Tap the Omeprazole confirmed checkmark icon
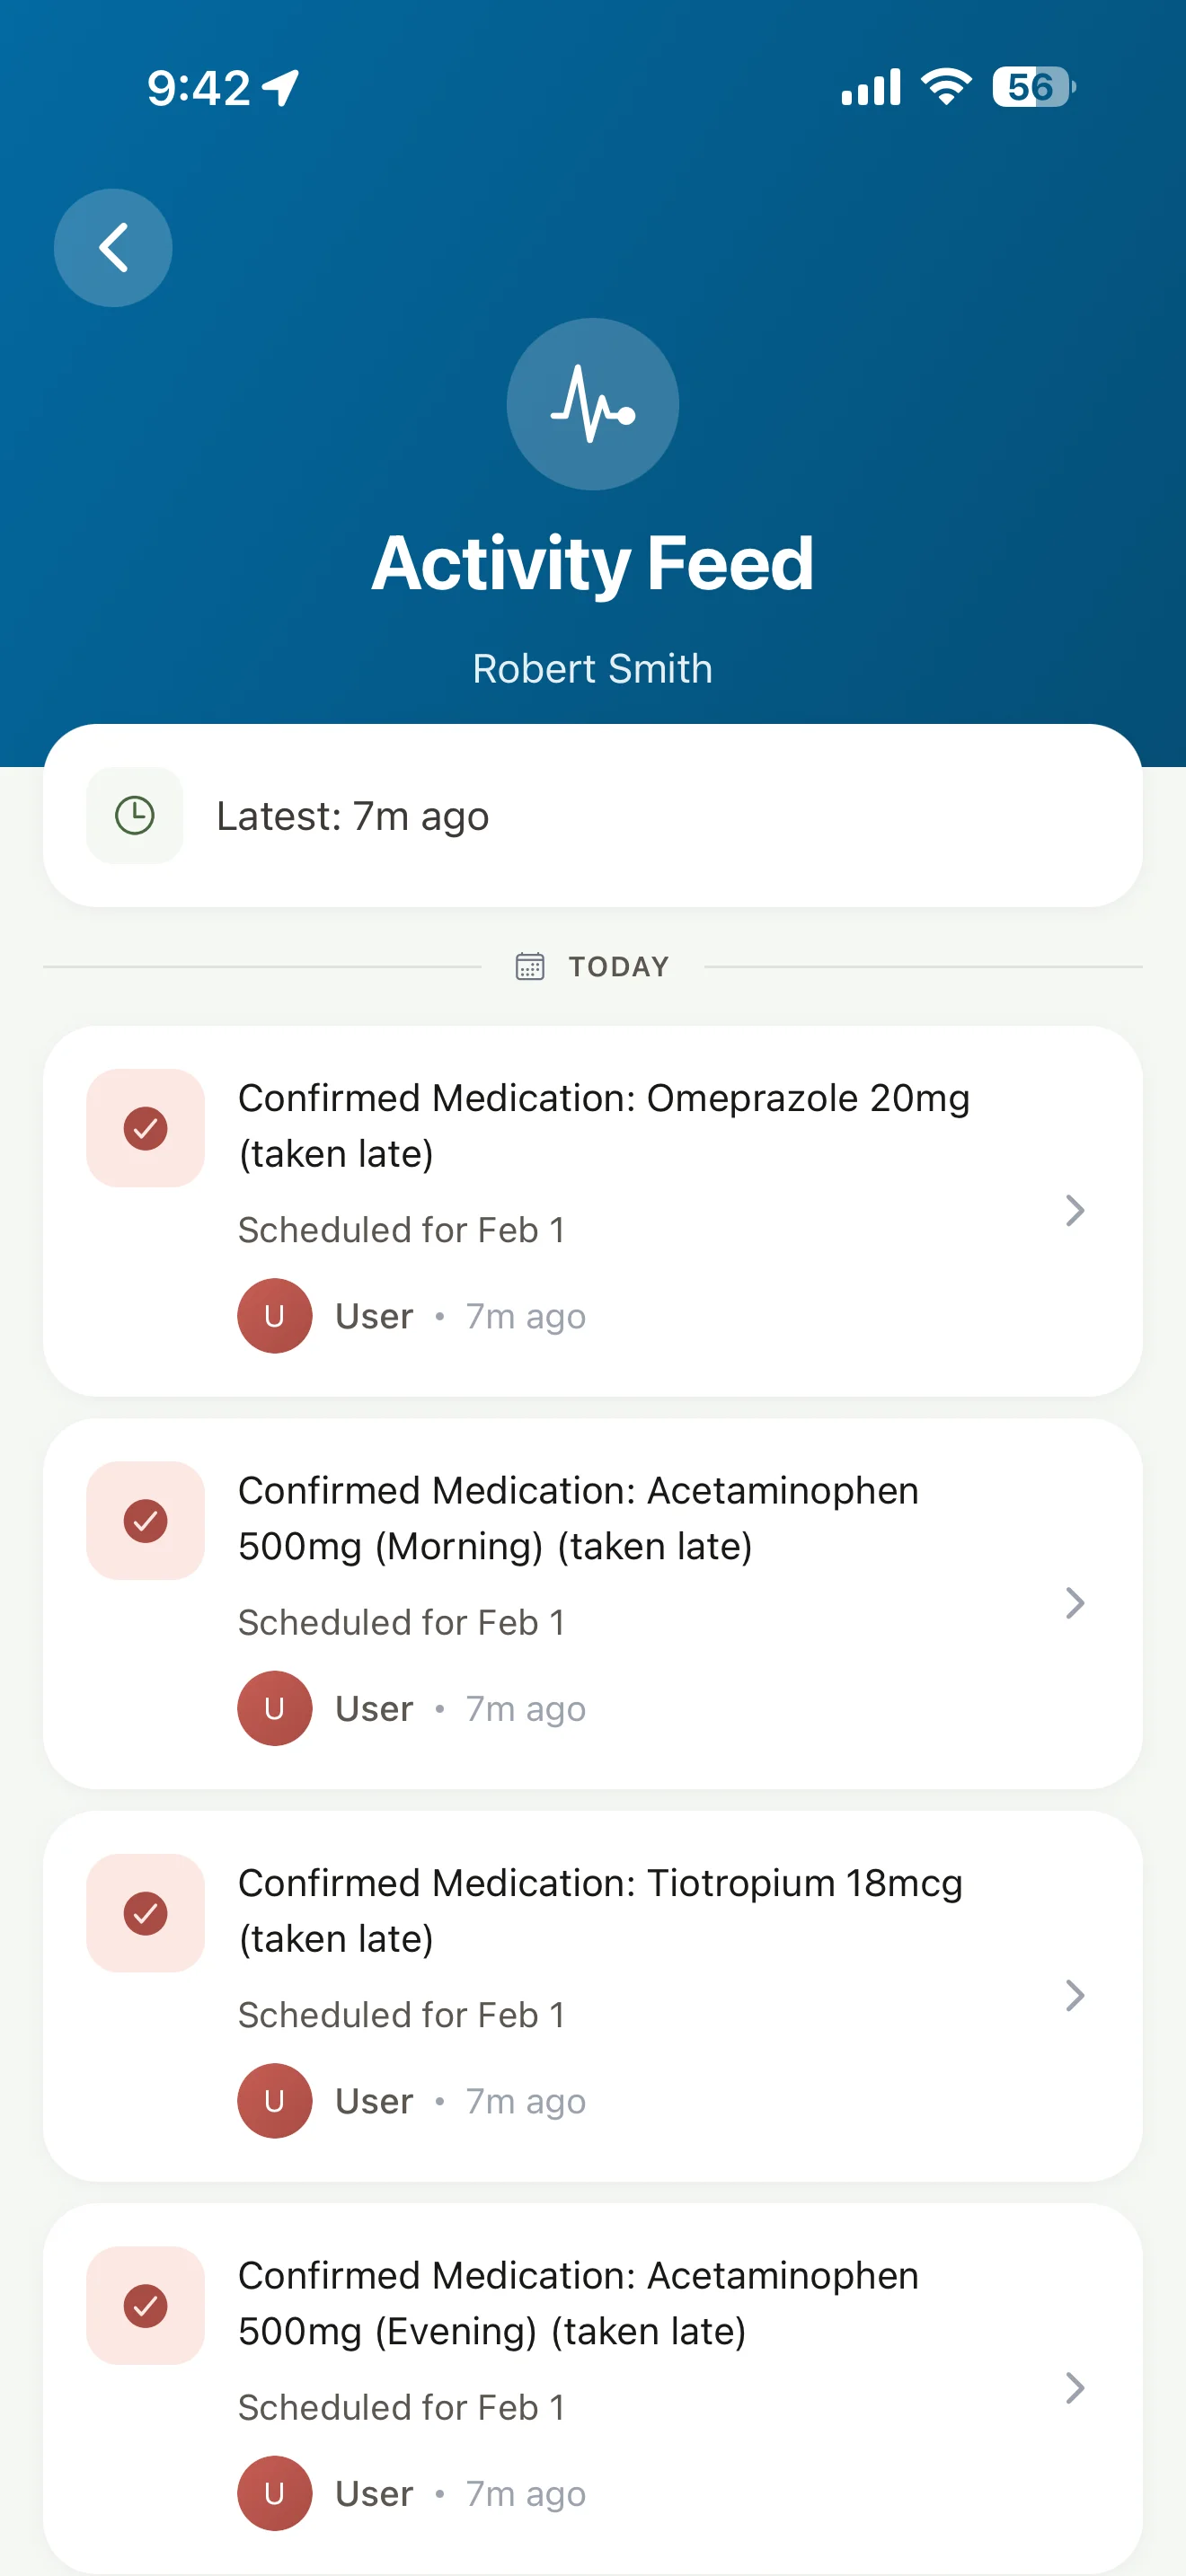This screenshot has height=2576, width=1186. [x=146, y=1128]
